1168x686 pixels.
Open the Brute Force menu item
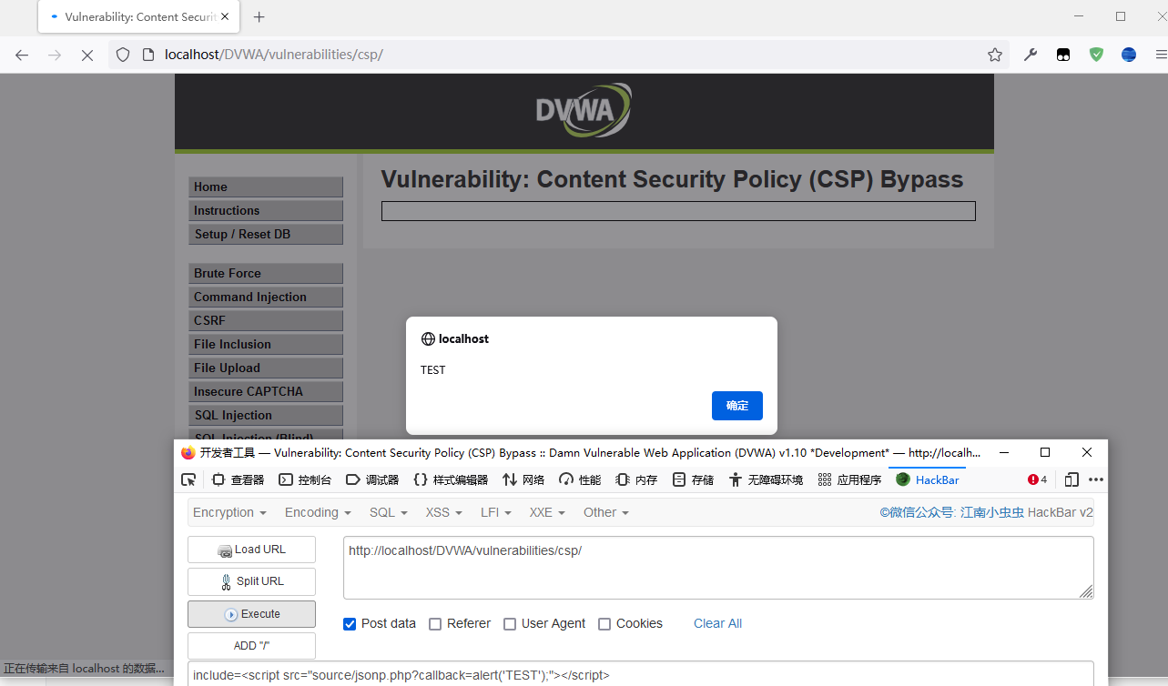[x=266, y=273]
